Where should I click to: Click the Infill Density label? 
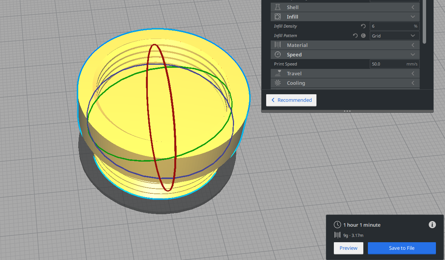pos(285,26)
